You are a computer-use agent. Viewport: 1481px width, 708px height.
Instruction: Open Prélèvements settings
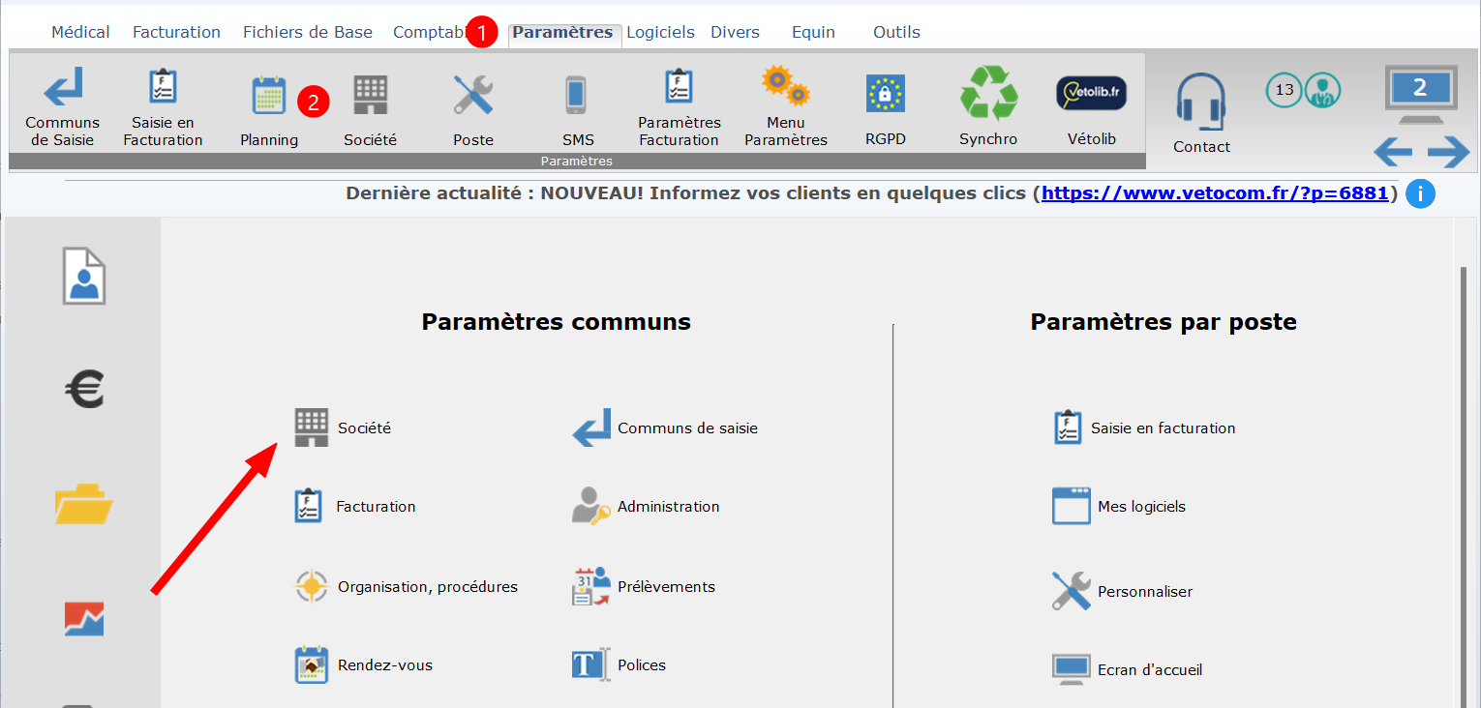(x=644, y=586)
